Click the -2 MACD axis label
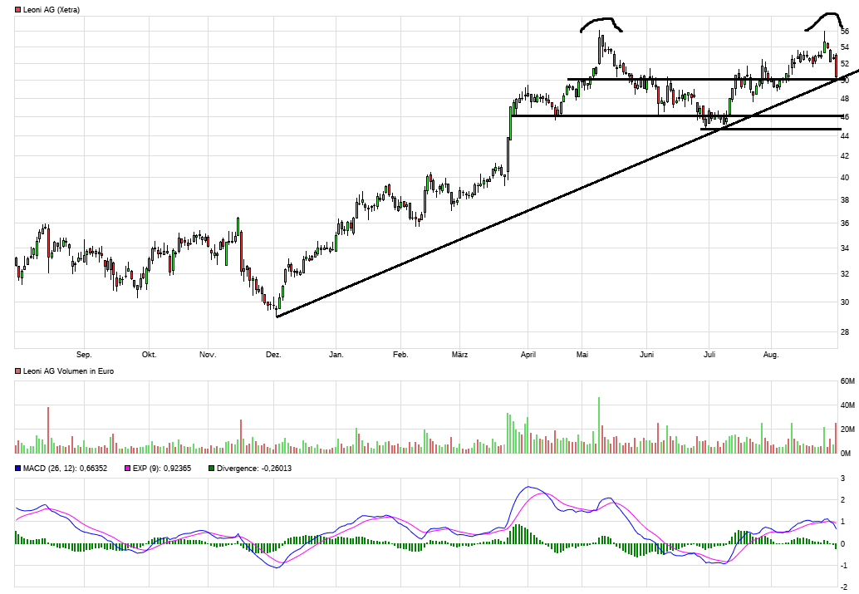 pos(844,587)
